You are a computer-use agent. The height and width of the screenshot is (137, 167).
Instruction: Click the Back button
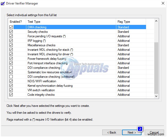[112, 132]
